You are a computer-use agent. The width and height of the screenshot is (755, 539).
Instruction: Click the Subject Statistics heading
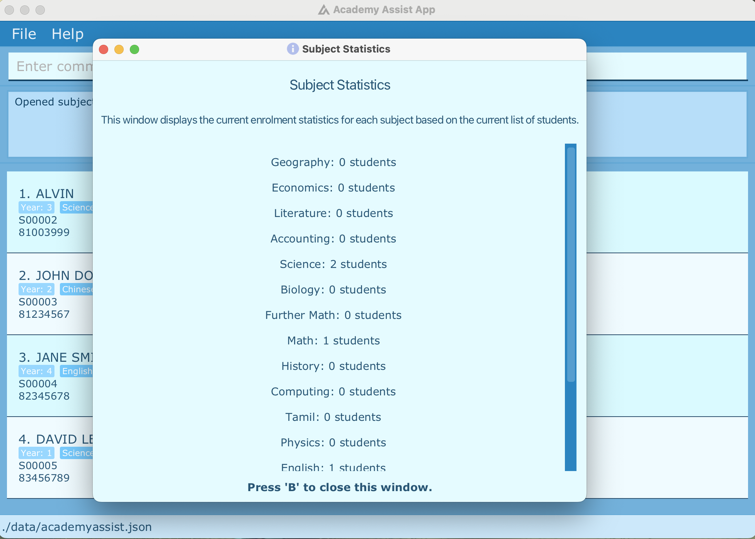[x=340, y=85]
